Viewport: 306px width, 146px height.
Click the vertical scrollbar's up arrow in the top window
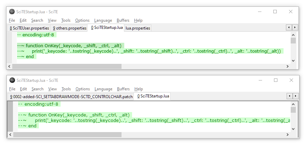pos(293,35)
